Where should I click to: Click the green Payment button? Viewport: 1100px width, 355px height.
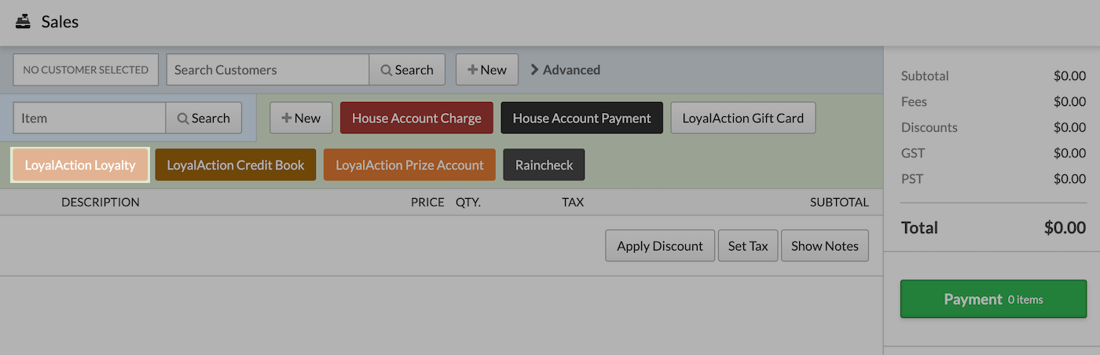(x=993, y=299)
